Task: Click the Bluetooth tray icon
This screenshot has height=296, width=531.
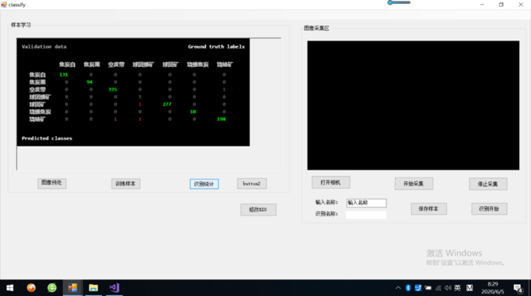Action: click(x=408, y=288)
